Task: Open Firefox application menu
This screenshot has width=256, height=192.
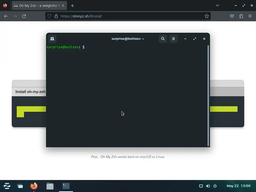Action: [x=250, y=16]
